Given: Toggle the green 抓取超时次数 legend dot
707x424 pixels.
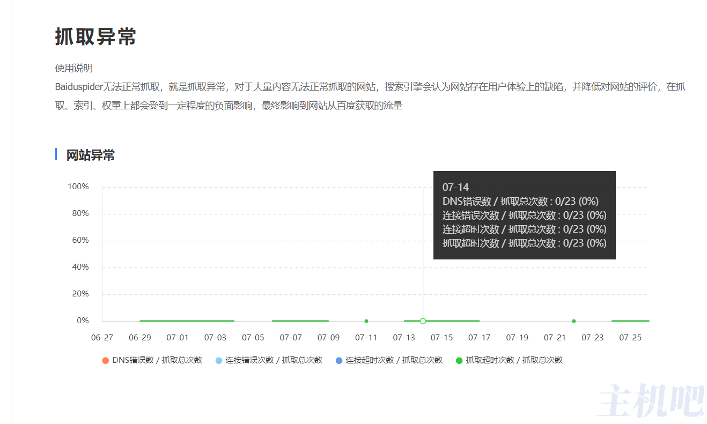Looking at the screenshot, I should [x=459, y=360].
